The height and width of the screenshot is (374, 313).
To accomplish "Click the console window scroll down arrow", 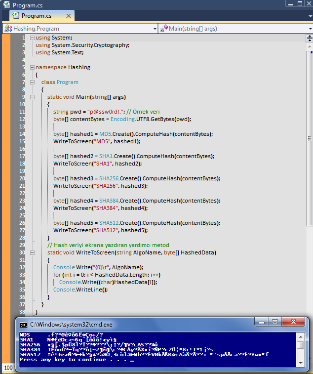I will [300, 364].
